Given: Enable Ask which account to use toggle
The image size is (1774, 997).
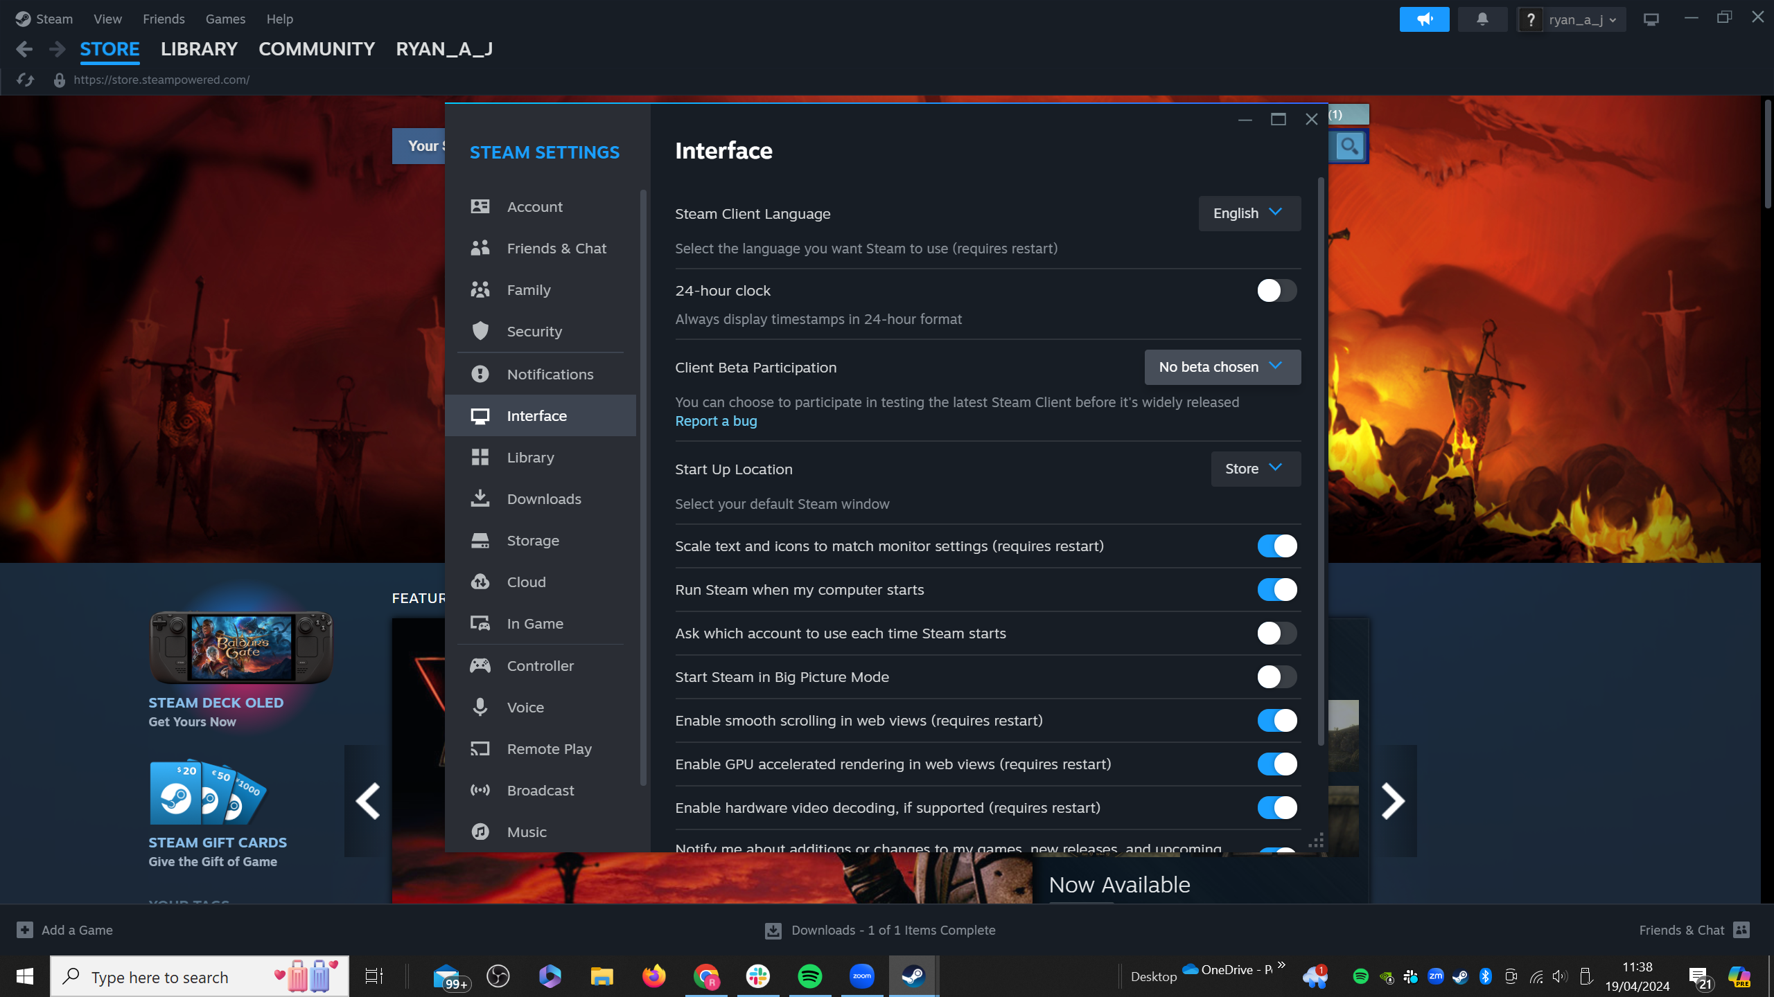Looking at the screenshot, I should point(1276,633).
